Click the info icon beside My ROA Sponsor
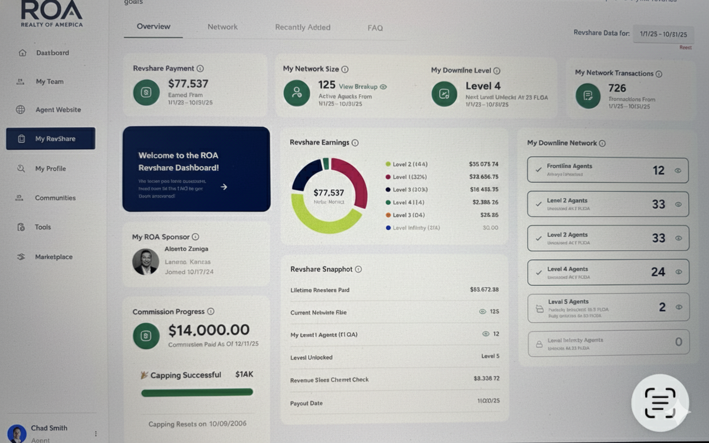This screenshot has height=443, width=709. (195, 237)
